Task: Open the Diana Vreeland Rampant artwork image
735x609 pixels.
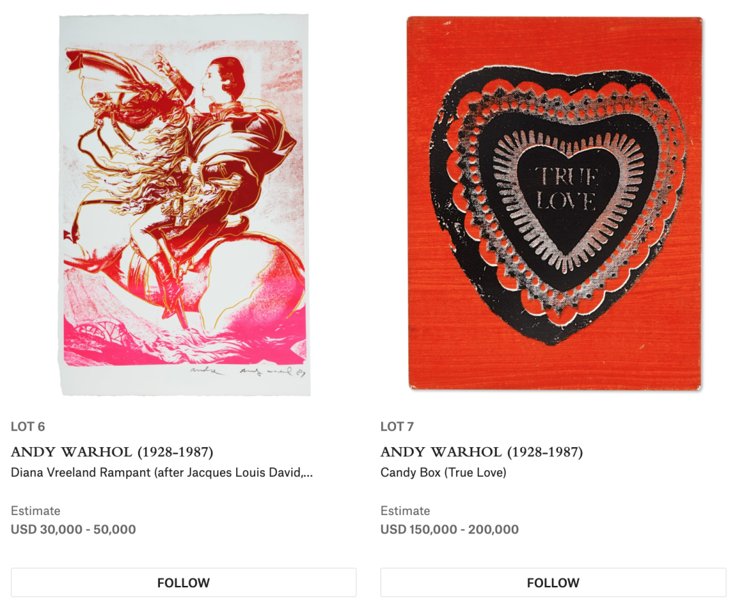Action: coord(184,205)
